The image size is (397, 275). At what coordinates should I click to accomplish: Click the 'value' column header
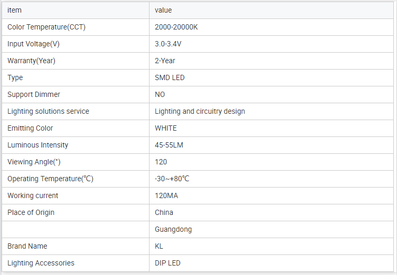[x=163, y=10]
